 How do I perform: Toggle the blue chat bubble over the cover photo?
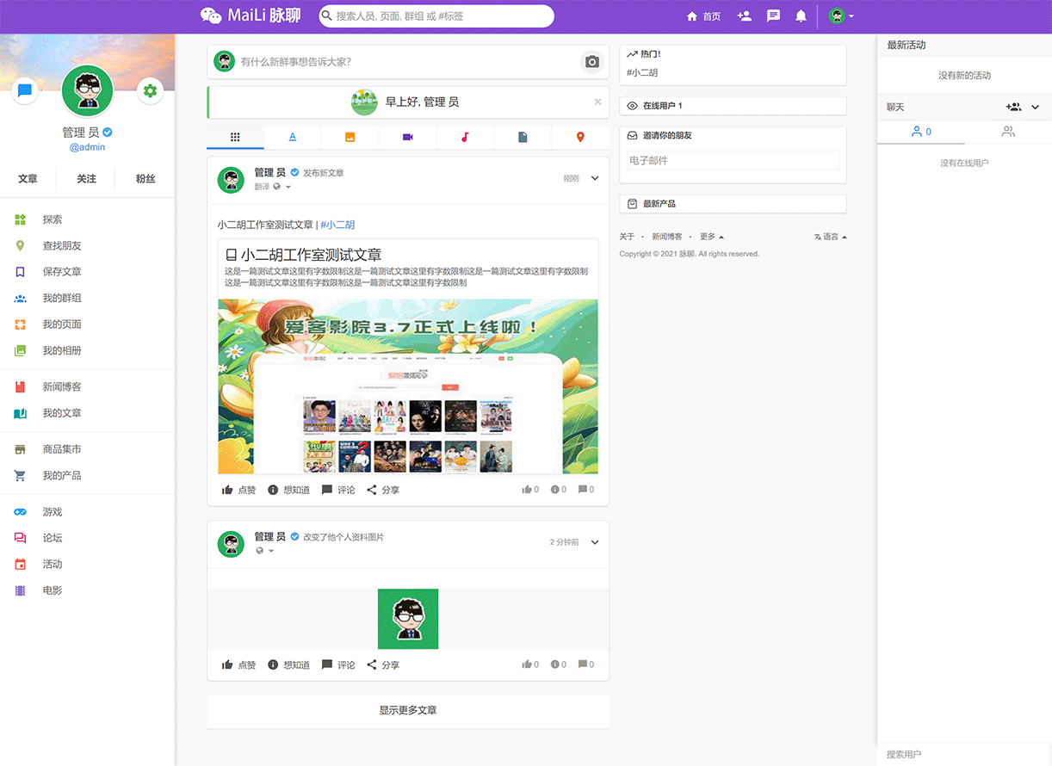coord(24,90)
